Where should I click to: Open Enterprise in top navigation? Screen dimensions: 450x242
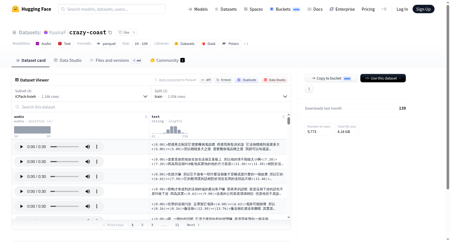pos(342,9)
